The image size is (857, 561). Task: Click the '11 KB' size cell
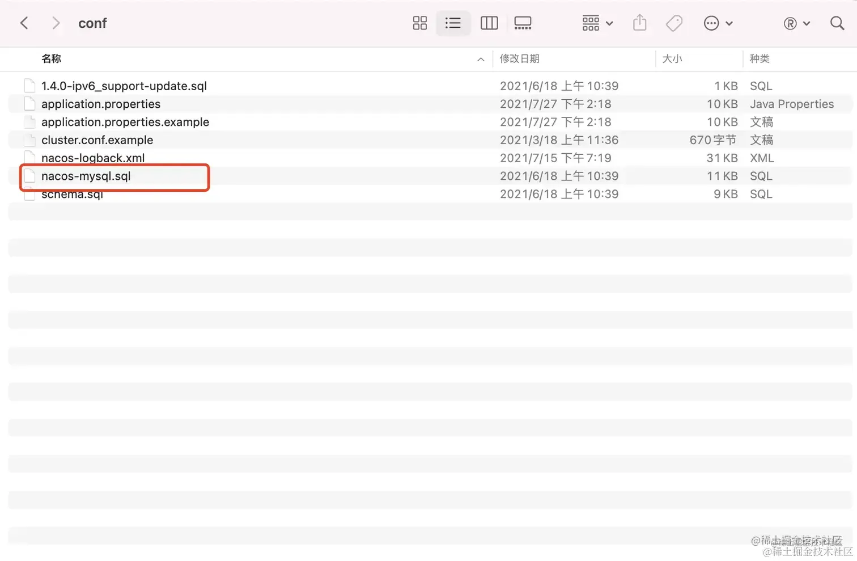722,176
